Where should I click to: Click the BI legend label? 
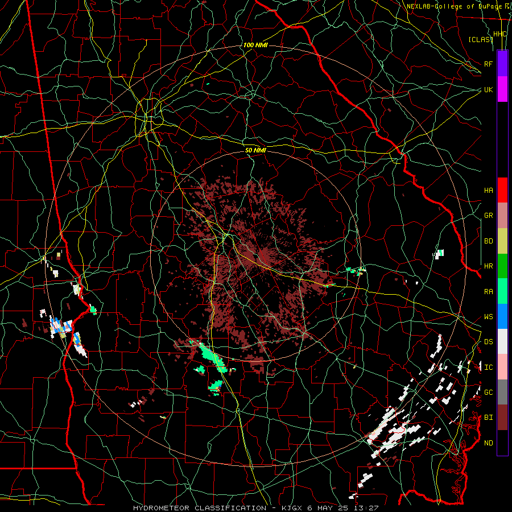click(488, 418)
